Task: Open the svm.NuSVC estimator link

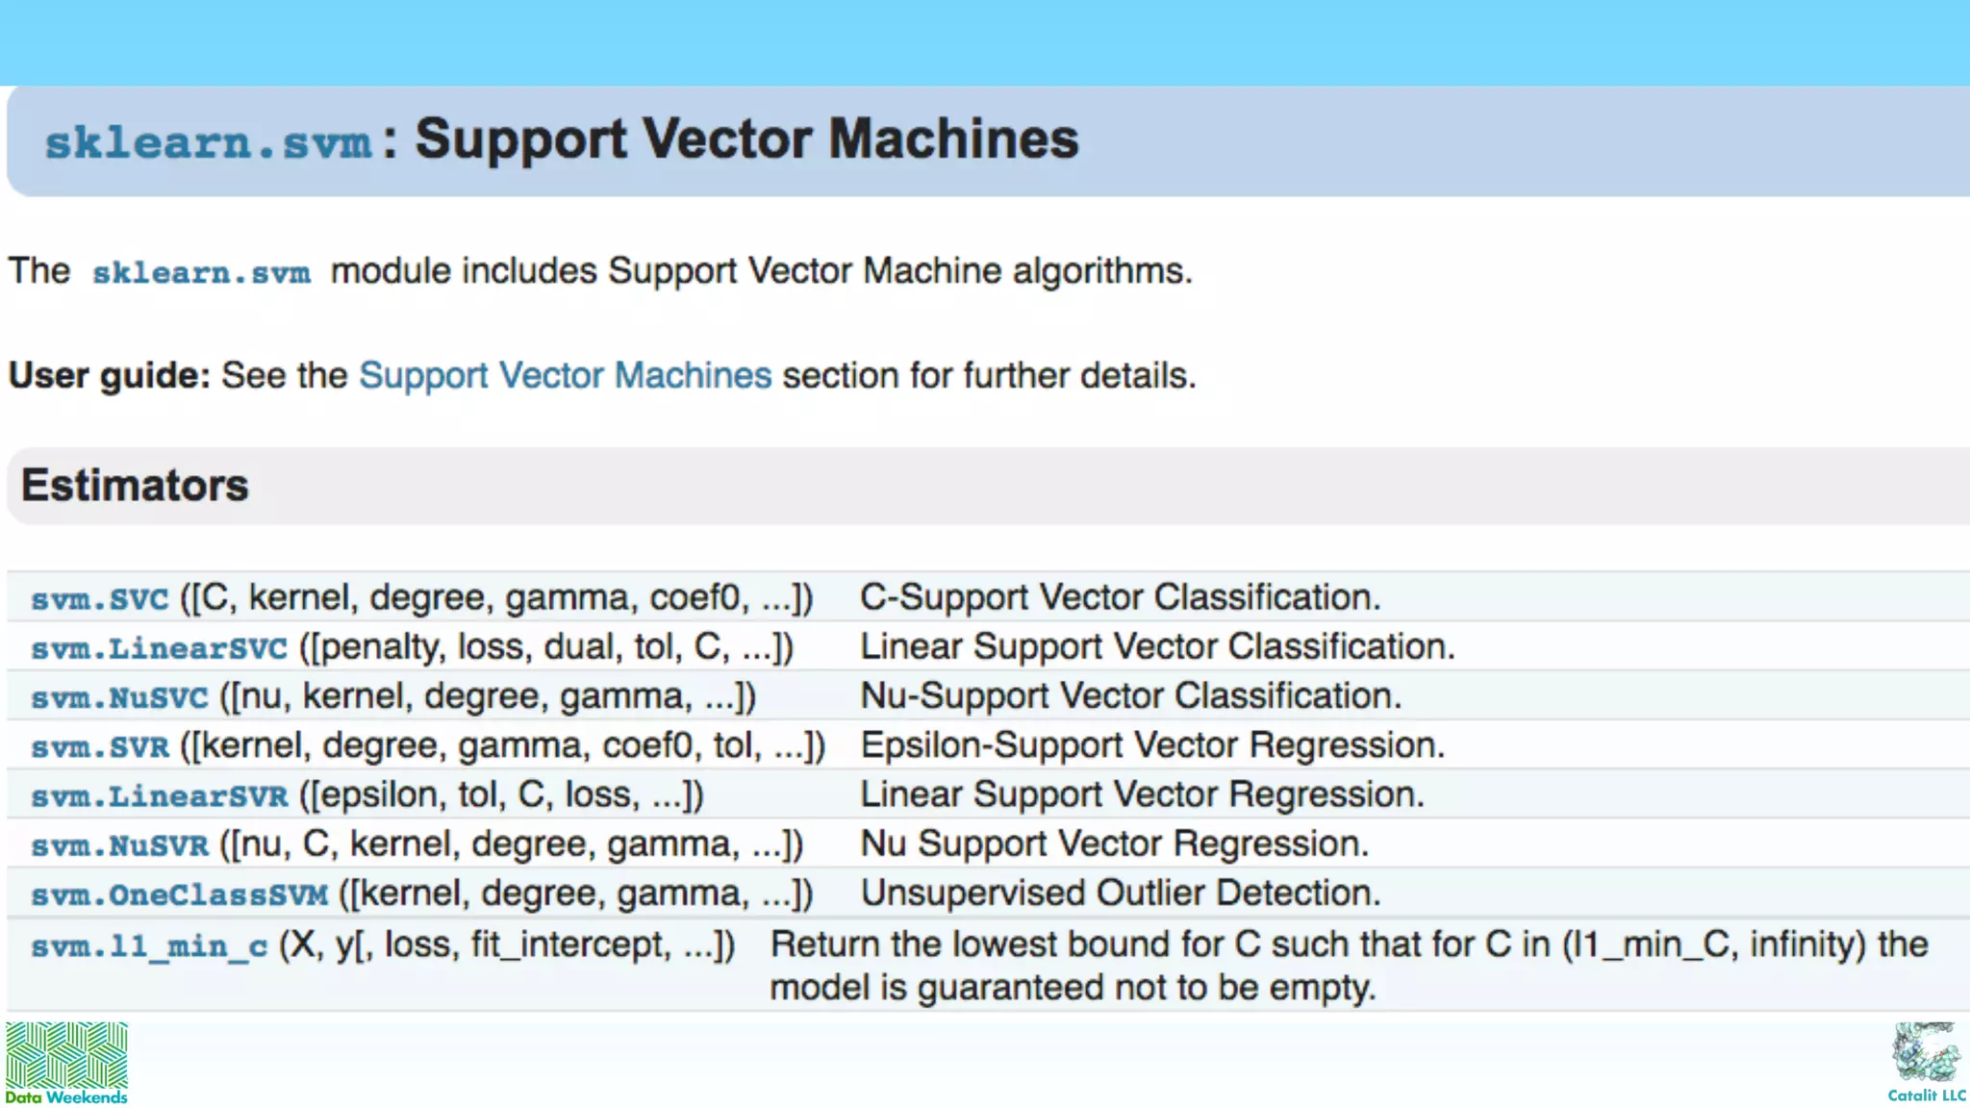Action: point(119,697)
